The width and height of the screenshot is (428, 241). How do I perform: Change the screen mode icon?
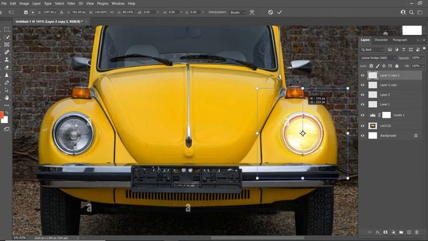[x=7, y=129]
